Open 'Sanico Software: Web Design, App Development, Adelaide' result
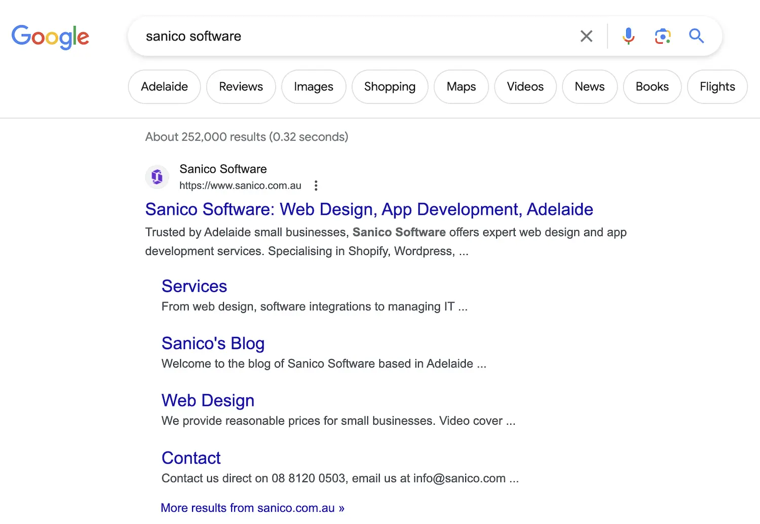This screenshot has width=760, height=524. (x=369, y=209)
